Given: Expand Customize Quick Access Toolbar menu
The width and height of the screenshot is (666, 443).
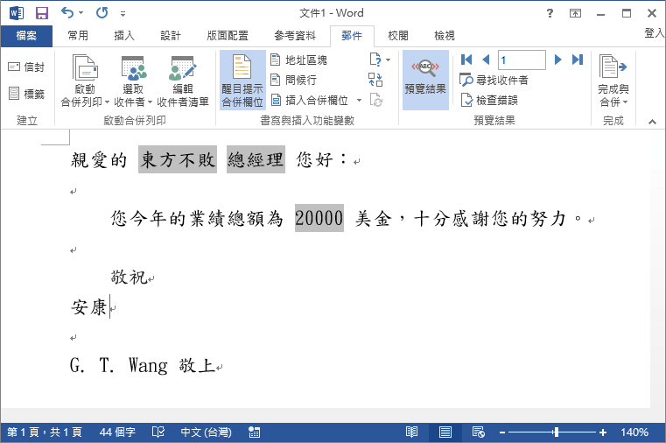Looking at the screenshot, I should coord(123,14).
